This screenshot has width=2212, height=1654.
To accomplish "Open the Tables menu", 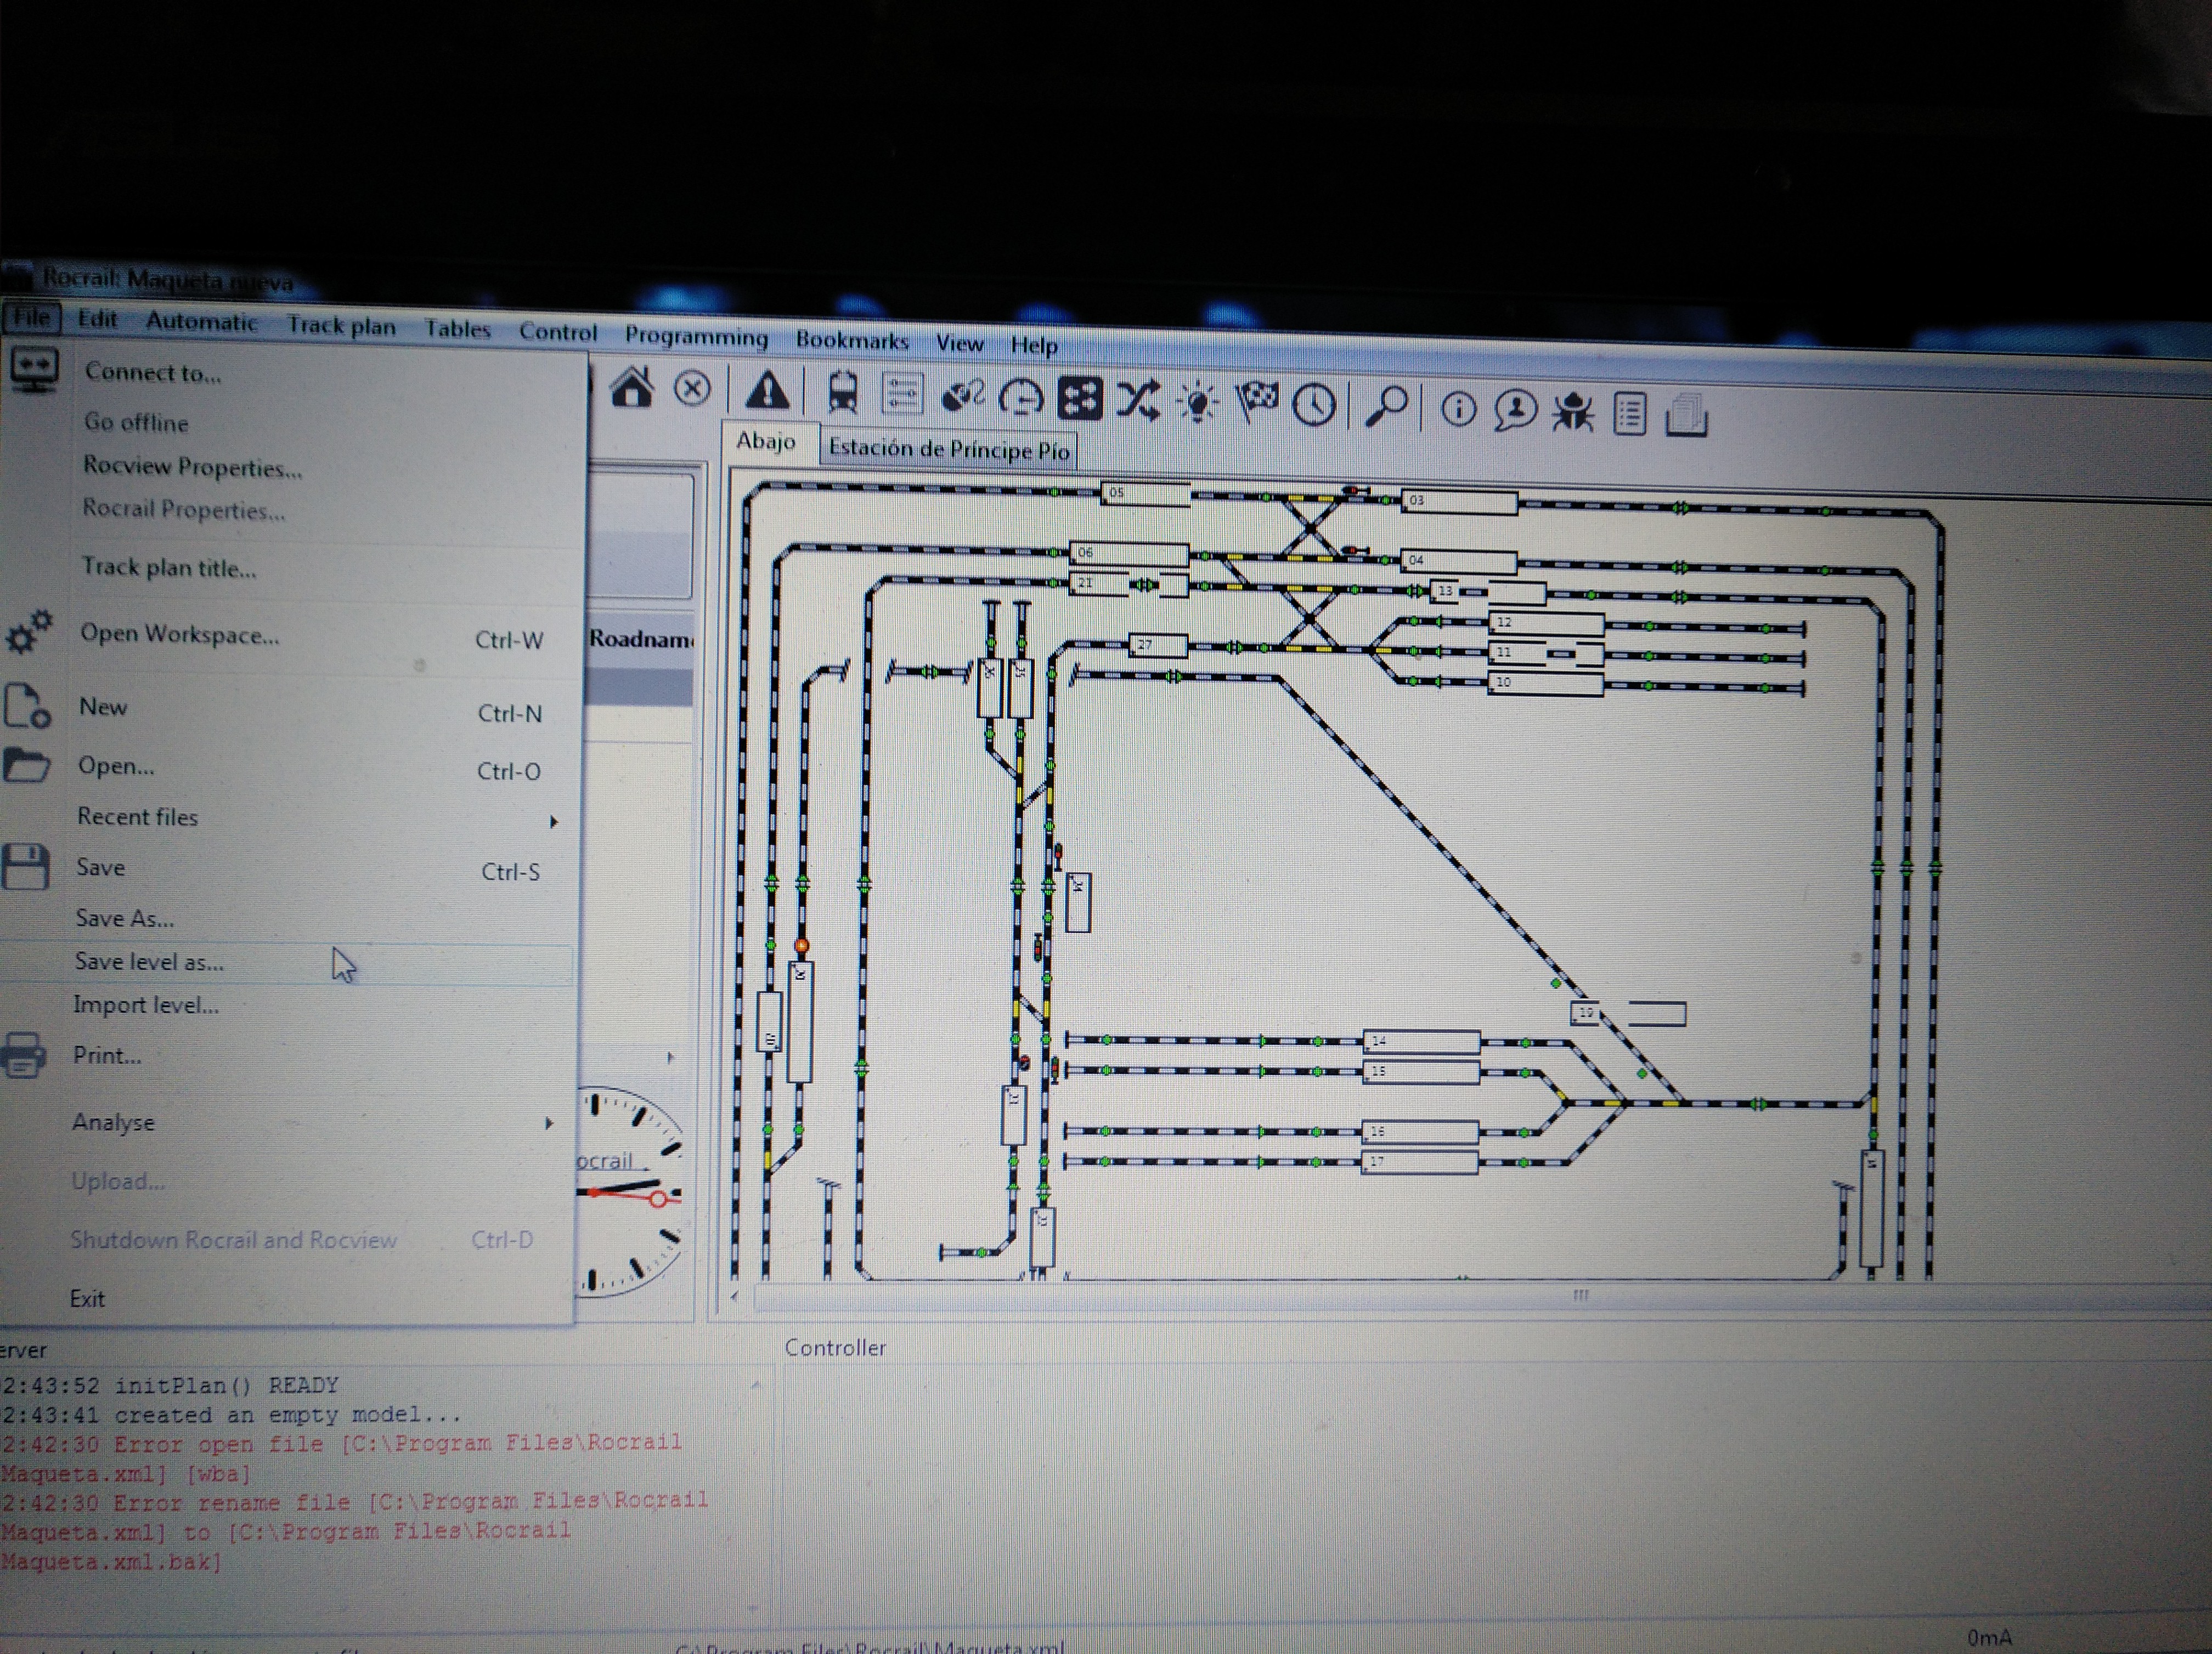I will [457, 329].
